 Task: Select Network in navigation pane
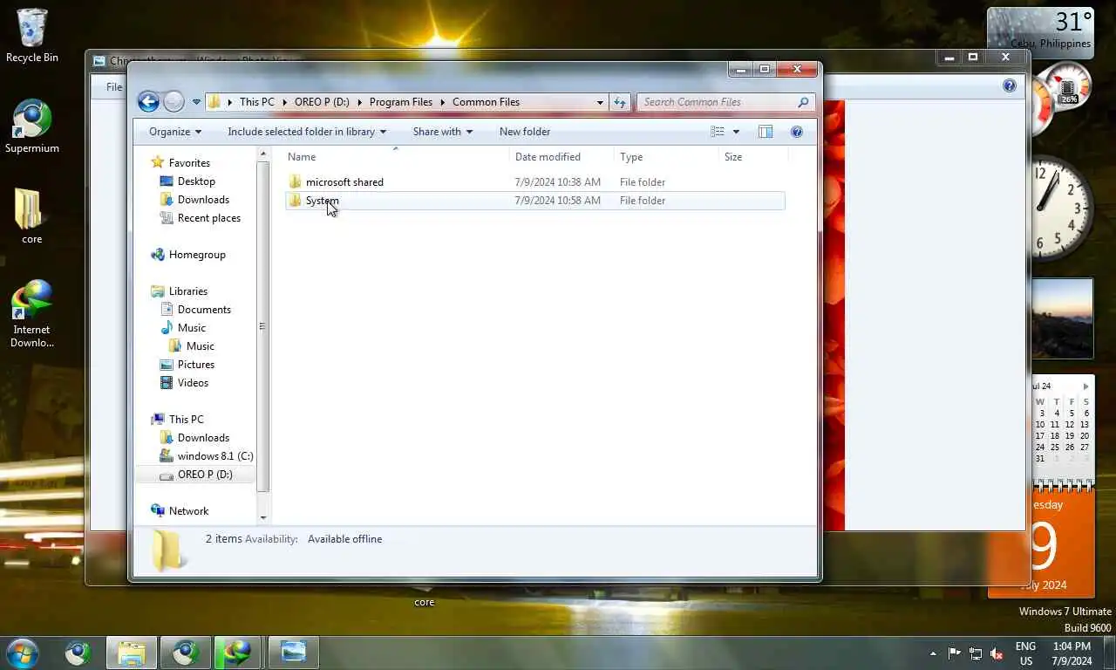click(x=188, y=511)
